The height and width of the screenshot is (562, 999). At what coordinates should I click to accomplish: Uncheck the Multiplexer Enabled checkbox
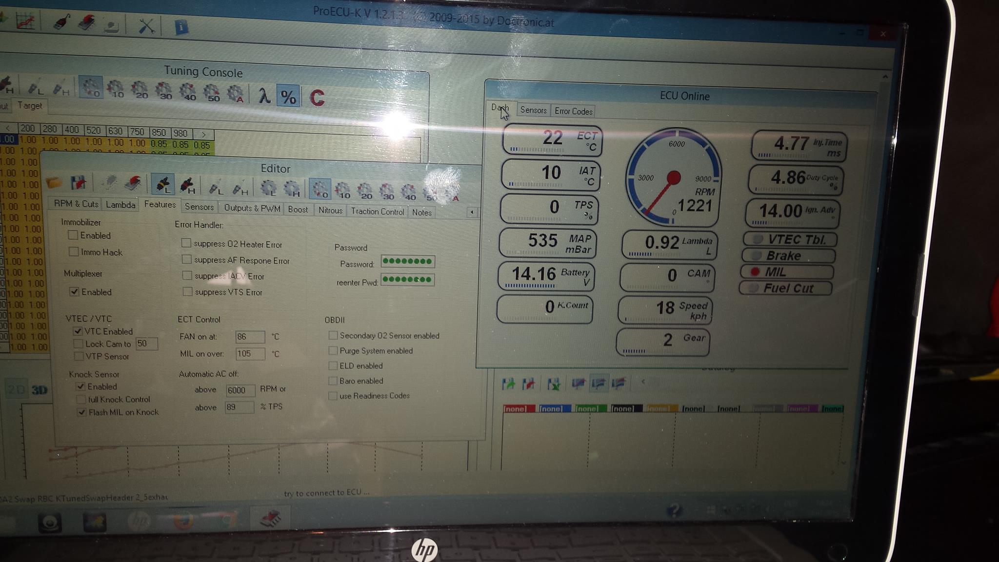tap(74, 292)
